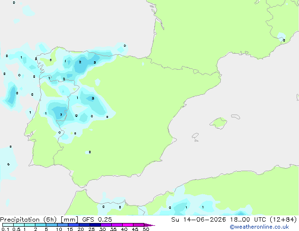Click the '50' legend scale label
The height and width of the screenshot is (231, 299).
(146, 229)
